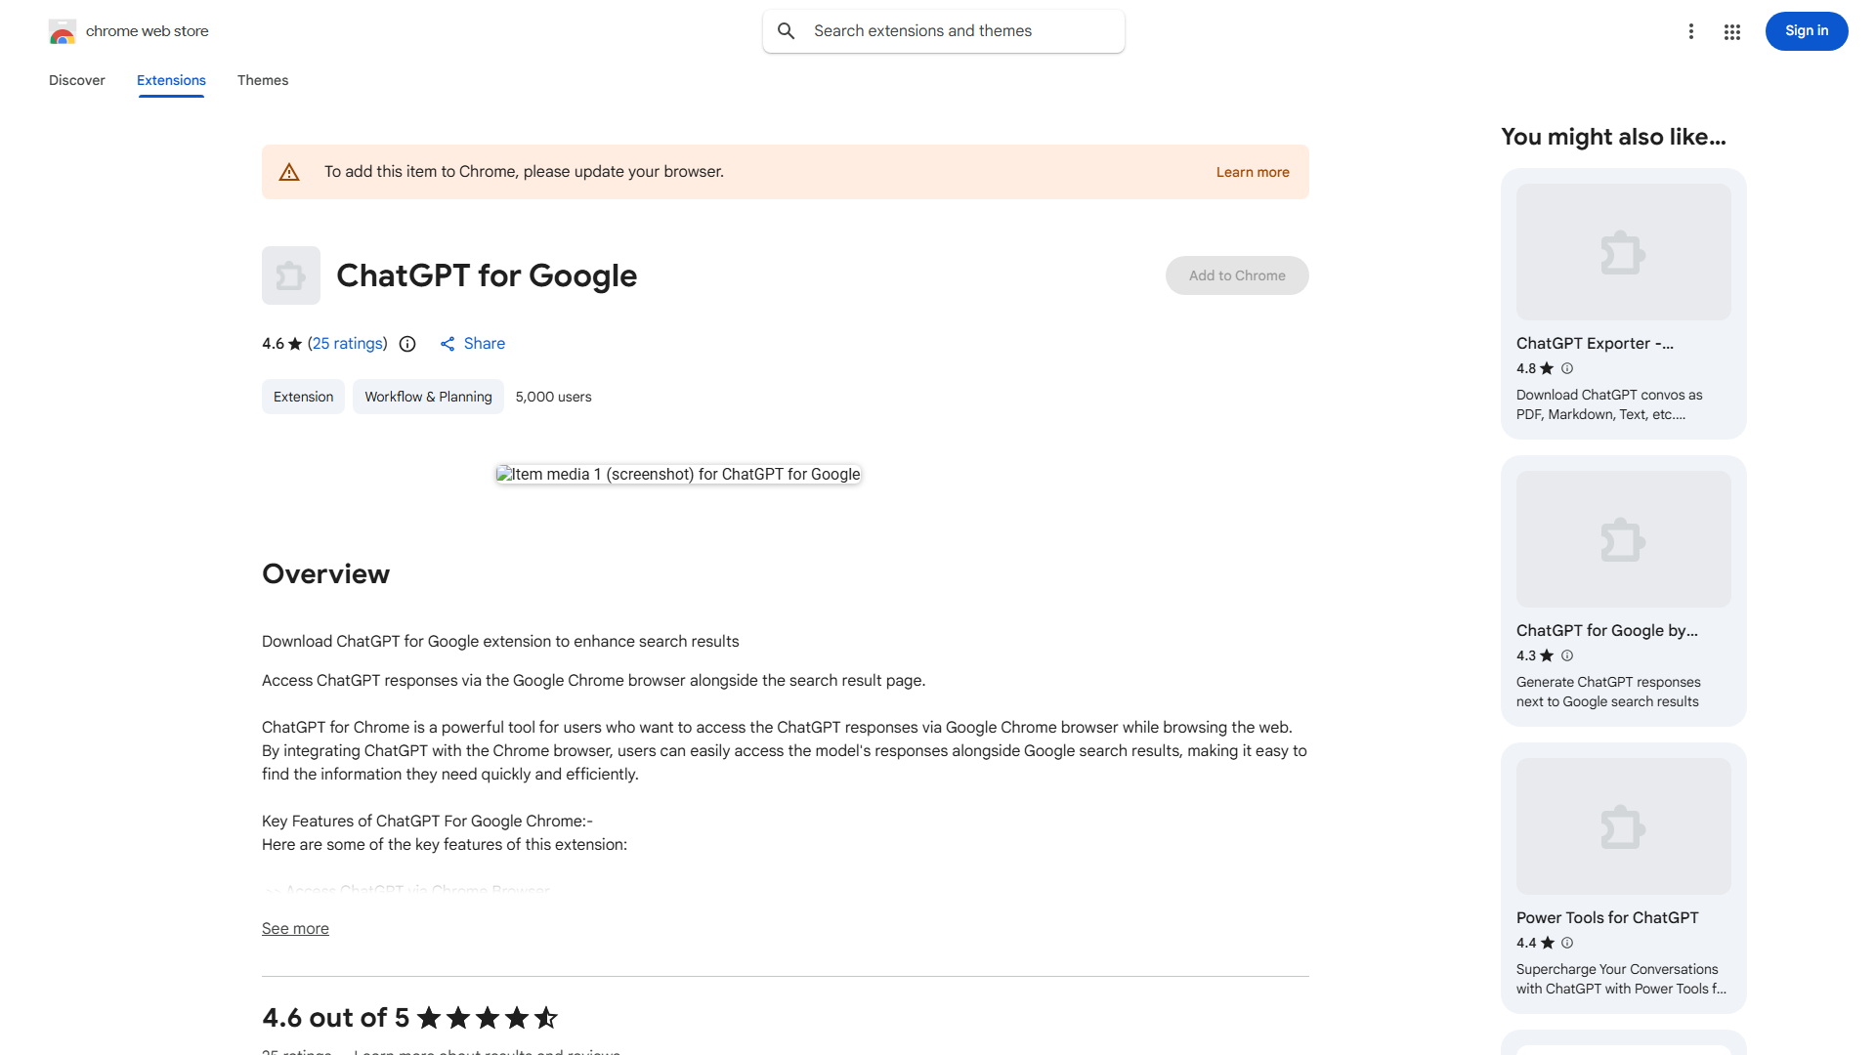Open the rating details info icon
This screenshot has height=1055, width=1876.
click(x=406, y=344)
